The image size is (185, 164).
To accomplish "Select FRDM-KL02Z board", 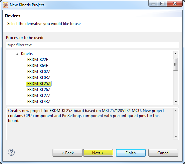I will 39,72.
